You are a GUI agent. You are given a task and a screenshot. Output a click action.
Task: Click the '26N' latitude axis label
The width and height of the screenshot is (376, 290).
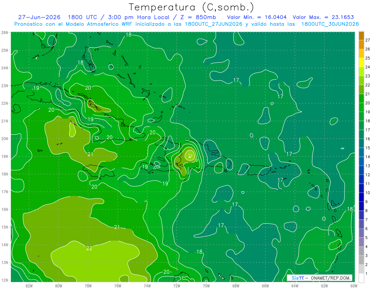[x=4, y=33]
